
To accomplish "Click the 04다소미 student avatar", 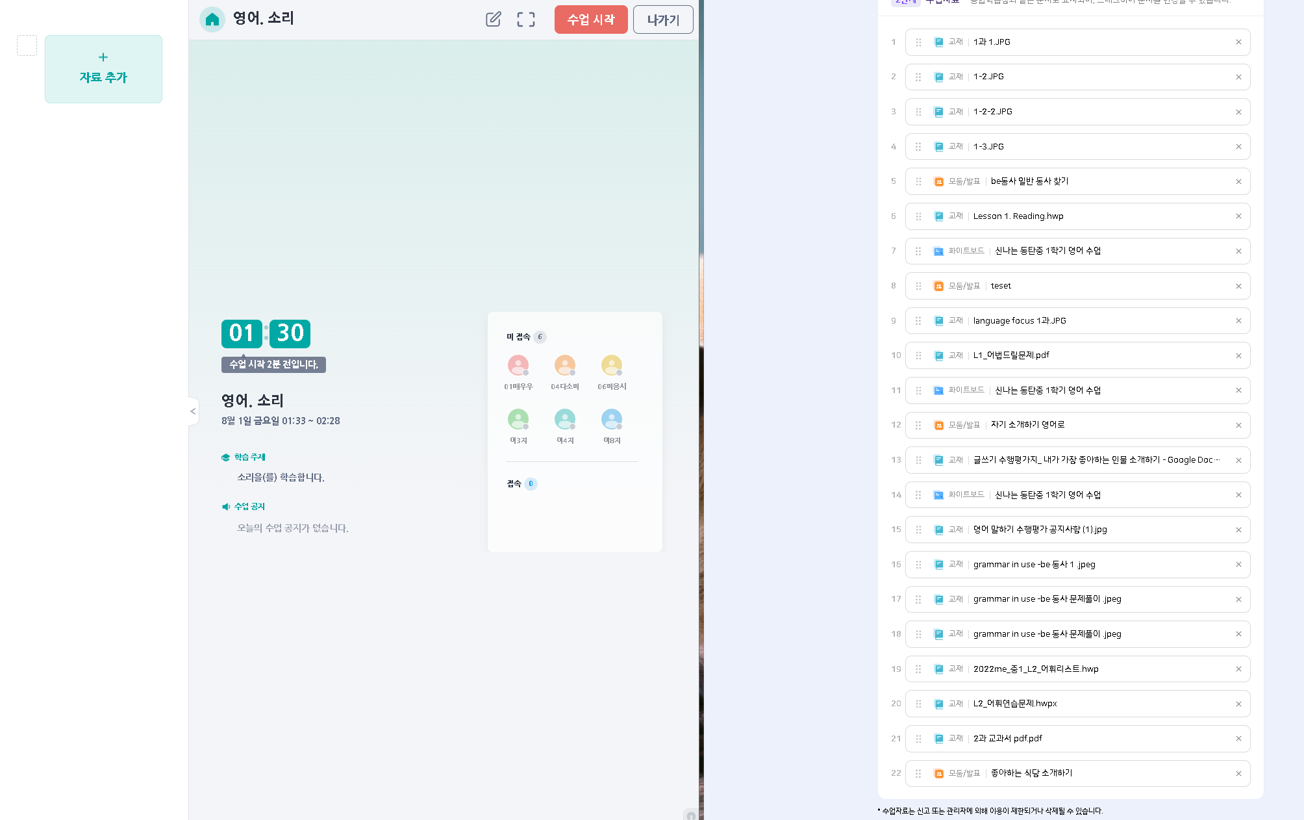I will tap(565, 366).
